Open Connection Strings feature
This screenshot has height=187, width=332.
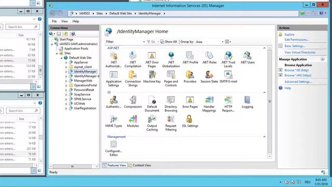[133, 78]
